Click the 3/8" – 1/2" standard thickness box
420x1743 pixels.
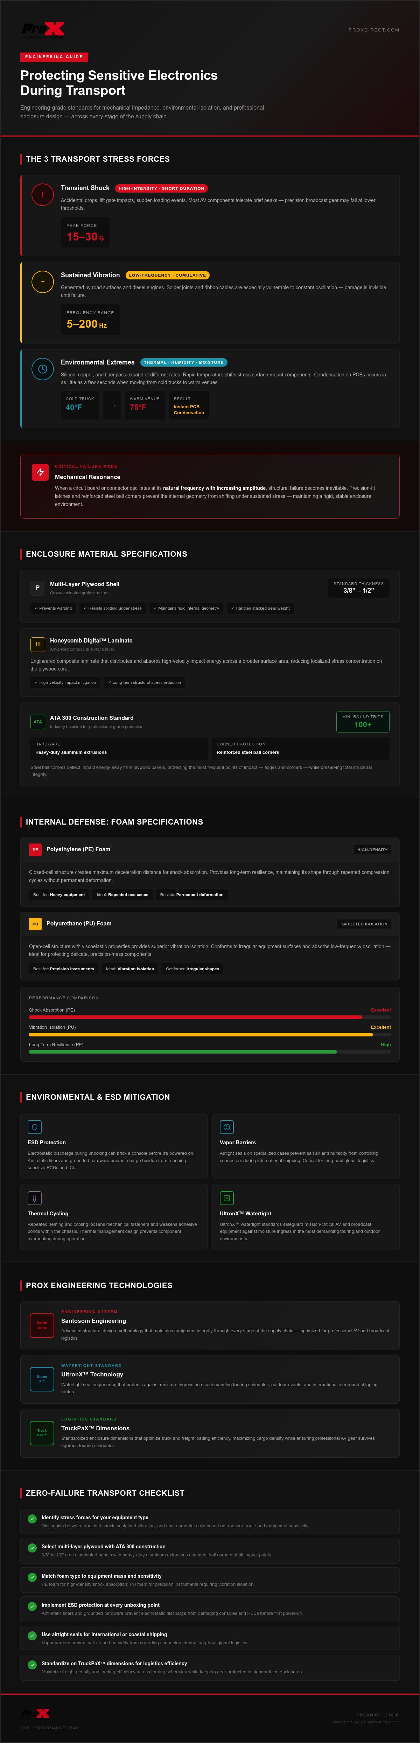358,587
